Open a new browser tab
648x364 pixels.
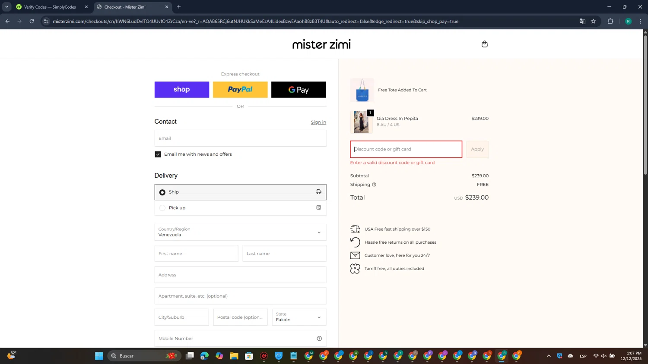click(x=179, y=7)
